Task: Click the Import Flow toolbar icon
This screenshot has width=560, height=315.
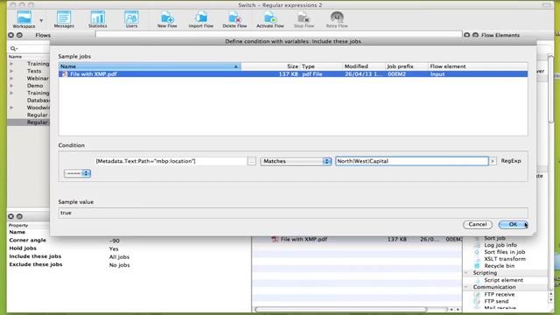Action: (200, 19)
